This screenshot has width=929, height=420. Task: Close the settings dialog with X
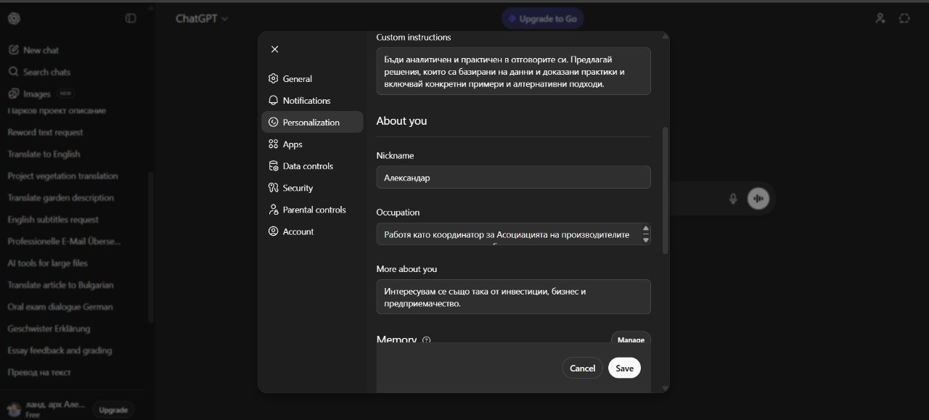coord(274,49)
